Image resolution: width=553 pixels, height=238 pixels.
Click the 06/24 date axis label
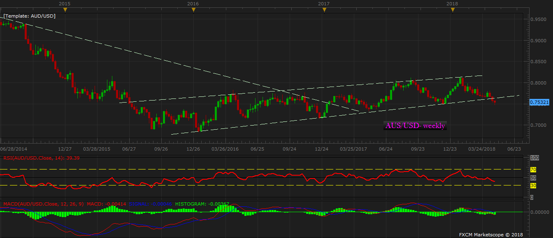(385, 149)
